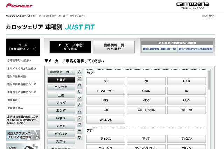The height and width of the screenshot is (149, 224).
Task: Open ホーム [車種選択スタート]
Action: coord(23,47)
